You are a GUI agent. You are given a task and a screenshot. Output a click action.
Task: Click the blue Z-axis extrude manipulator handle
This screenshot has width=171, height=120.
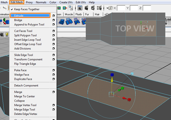(x=112, y=75)
